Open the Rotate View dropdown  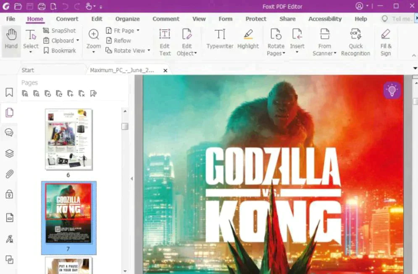[x=149, y=50]
